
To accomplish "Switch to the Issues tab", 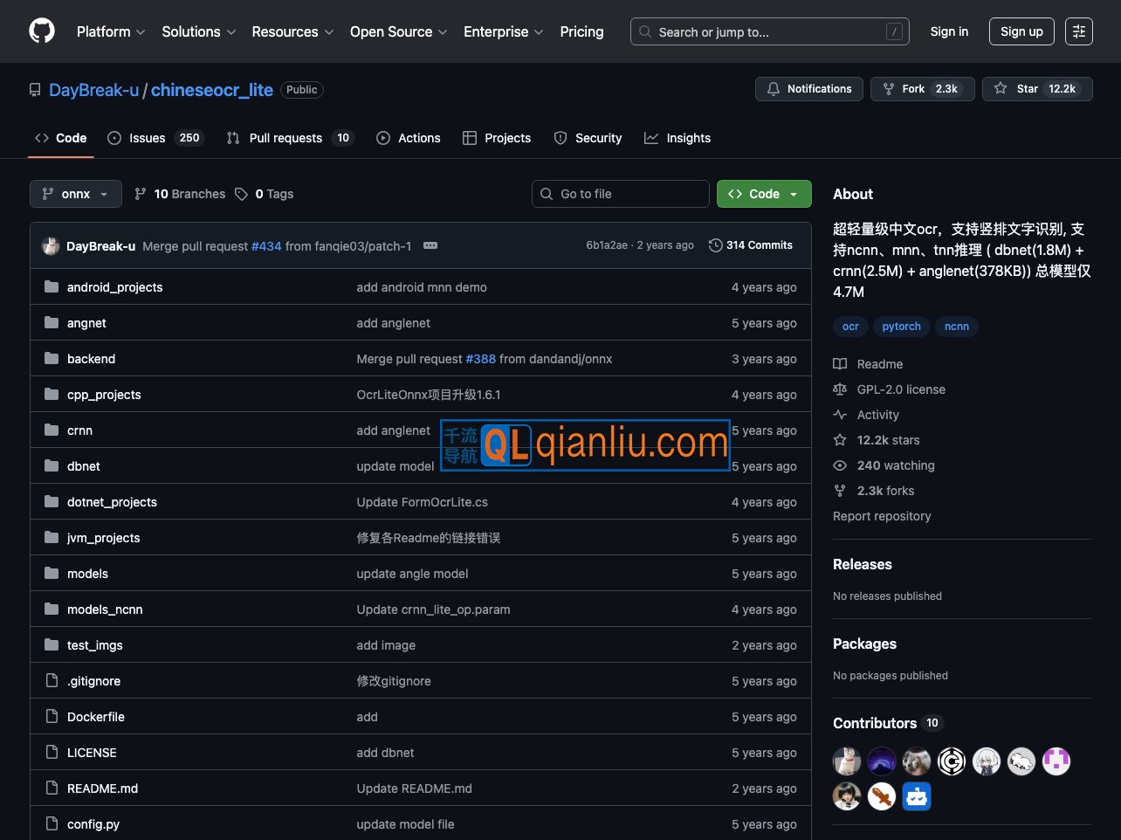I will pyautogui.click(x=155, y=138).
